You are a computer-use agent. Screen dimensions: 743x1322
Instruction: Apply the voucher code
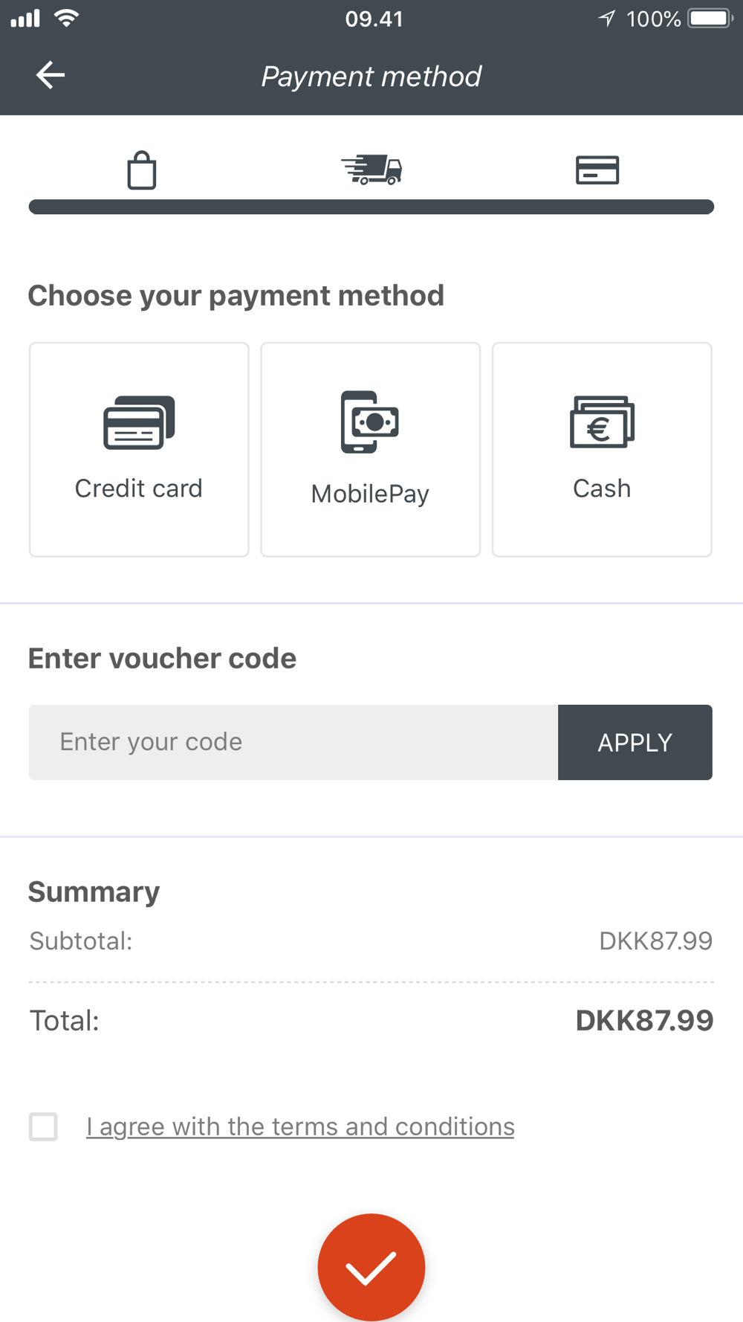tap(635, 742)
